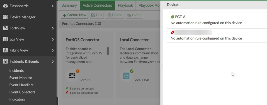Image resolution: width=267 pixels, height=105 pixels.
Task: Click the orange warning badge on FortiOS
Action: (x=78, y=71)
